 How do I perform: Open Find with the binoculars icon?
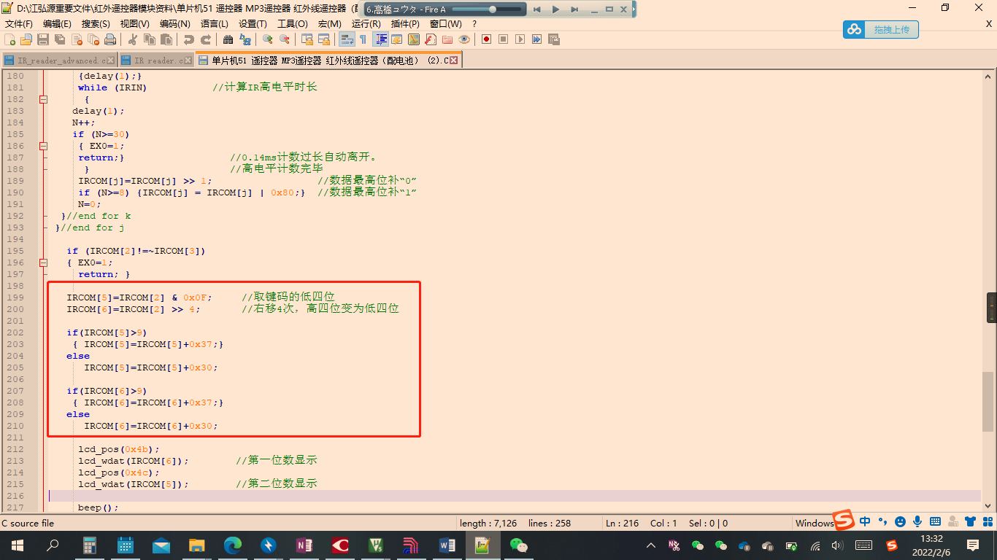tap(228, 39)
